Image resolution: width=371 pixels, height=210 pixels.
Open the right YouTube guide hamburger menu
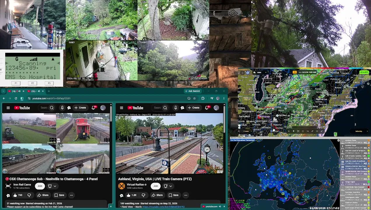pyautogui.click(x=121, y=108)
